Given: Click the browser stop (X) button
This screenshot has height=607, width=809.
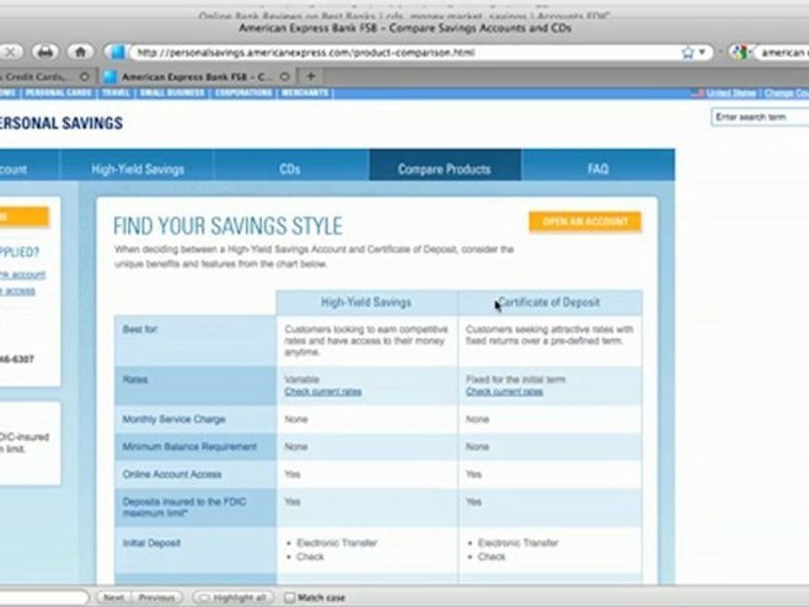Looking at the screenshot, I should click(10, 52).
